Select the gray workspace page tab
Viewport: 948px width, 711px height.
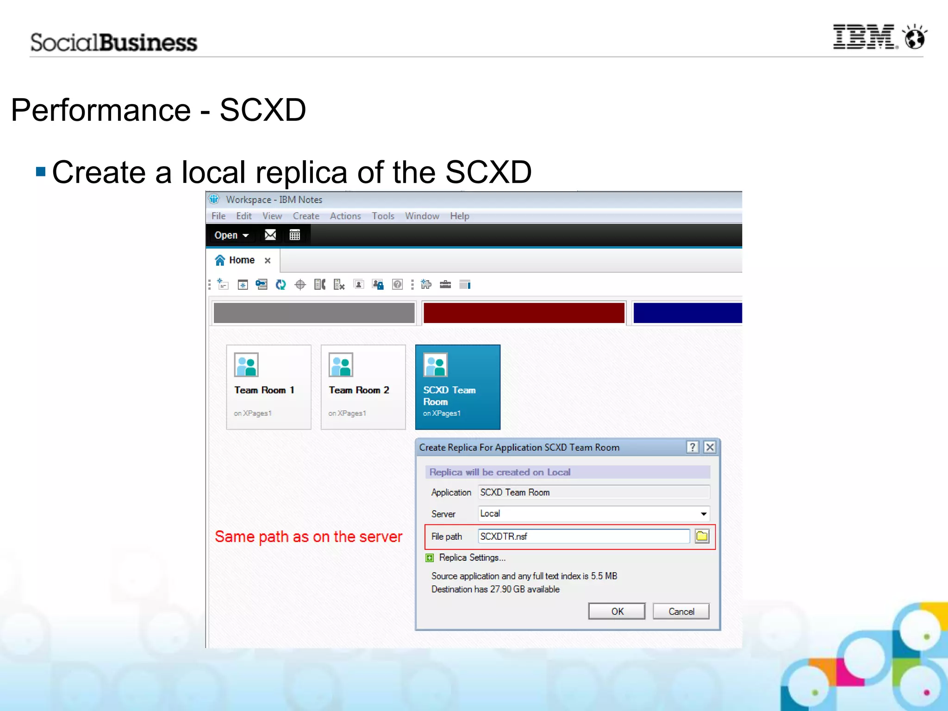314,313
